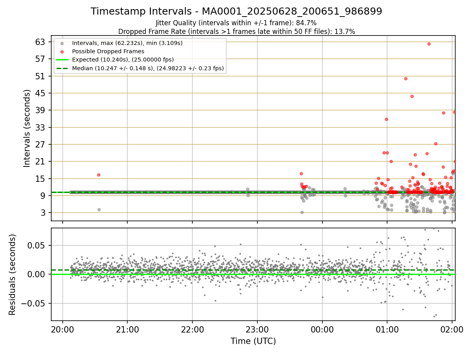Click the red dot marker in the legend
The width and height of the screenshot is (473, 355).
62,51
